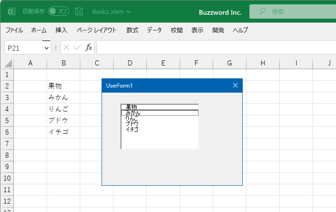Select column C header
The height and width of the screenshot is (212, 336).
pos(96,63)
